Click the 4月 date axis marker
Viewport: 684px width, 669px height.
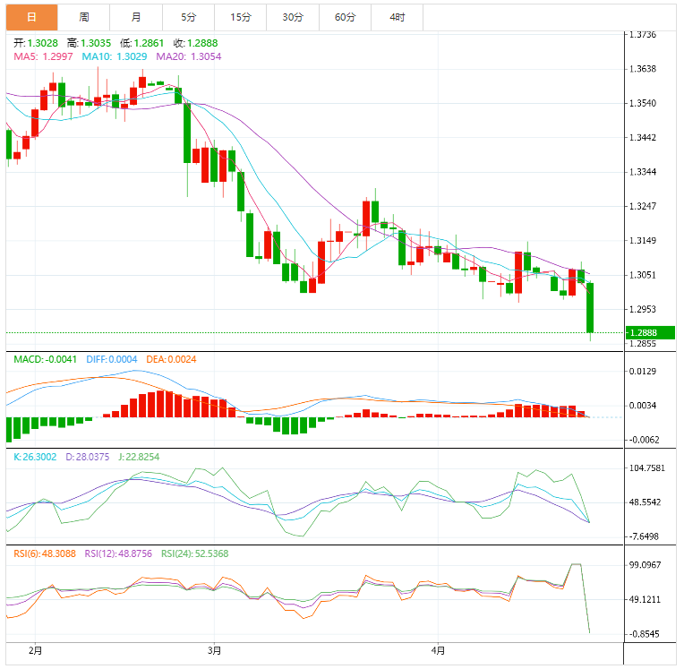tap(438, 651)
